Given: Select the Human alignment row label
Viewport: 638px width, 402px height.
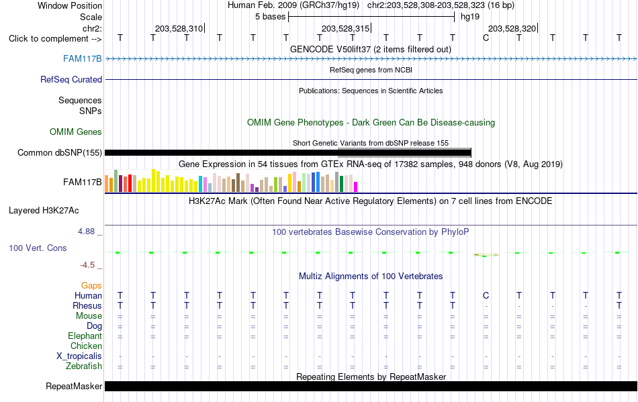Looking at the screenshot, I should [x=88, y=295].
